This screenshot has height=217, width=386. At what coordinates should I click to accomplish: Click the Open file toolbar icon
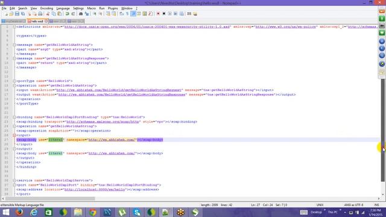pyautogui.click(x=11, y=14)
